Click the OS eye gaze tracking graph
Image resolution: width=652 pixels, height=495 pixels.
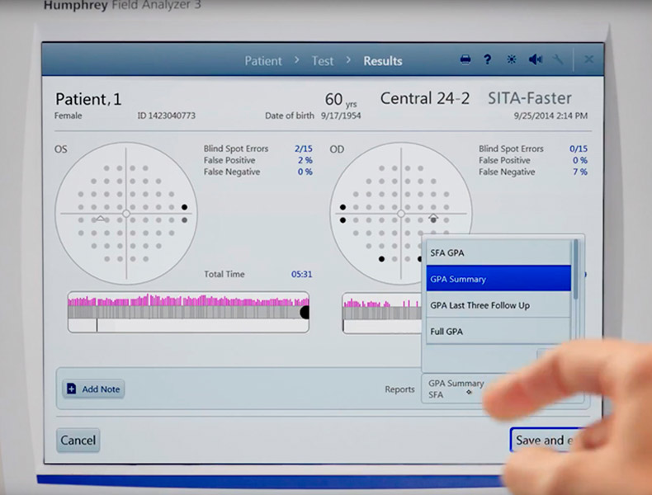pos(188,312)
